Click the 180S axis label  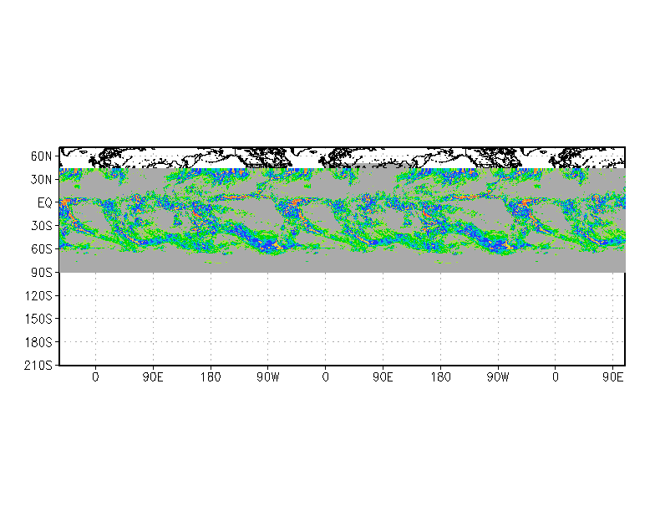point(38,342)
